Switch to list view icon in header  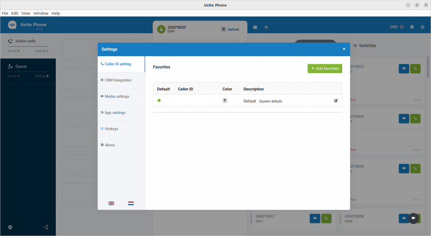255,27
